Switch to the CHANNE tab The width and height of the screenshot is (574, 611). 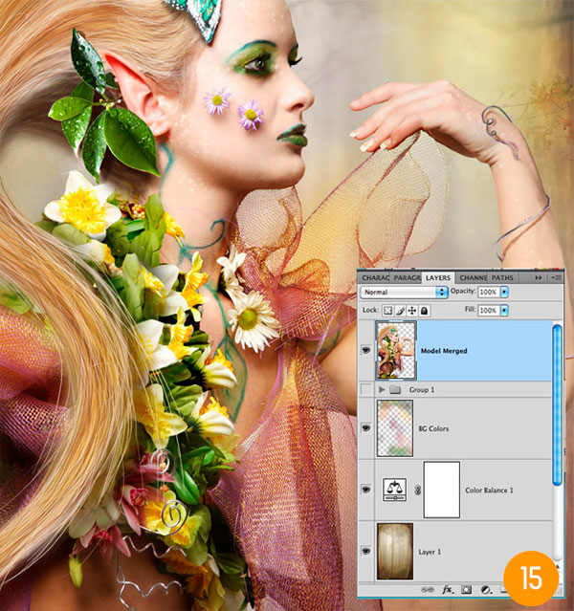click(473, 278)
